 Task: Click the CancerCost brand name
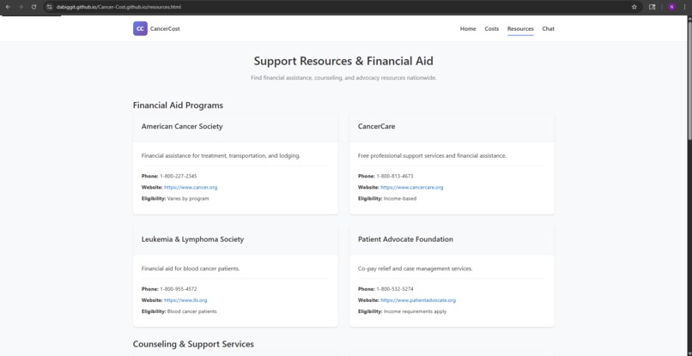pyautogui.click(x=165, y=28)
